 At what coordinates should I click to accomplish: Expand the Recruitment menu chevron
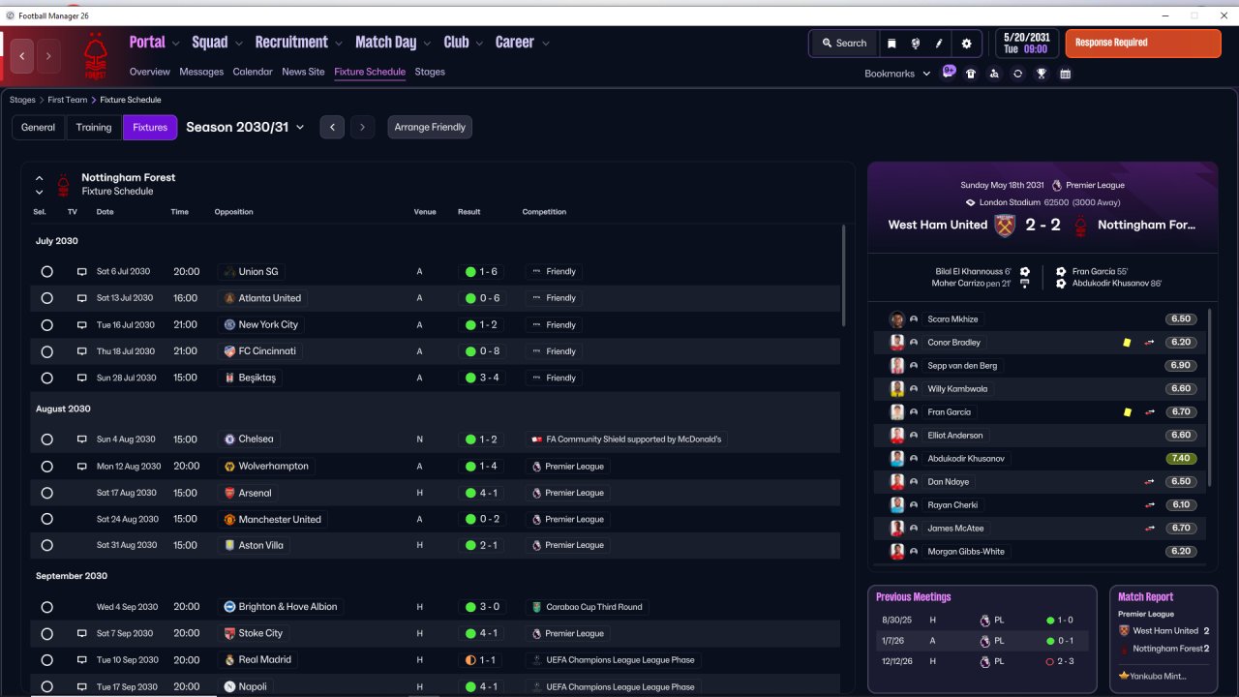(339, 44)
